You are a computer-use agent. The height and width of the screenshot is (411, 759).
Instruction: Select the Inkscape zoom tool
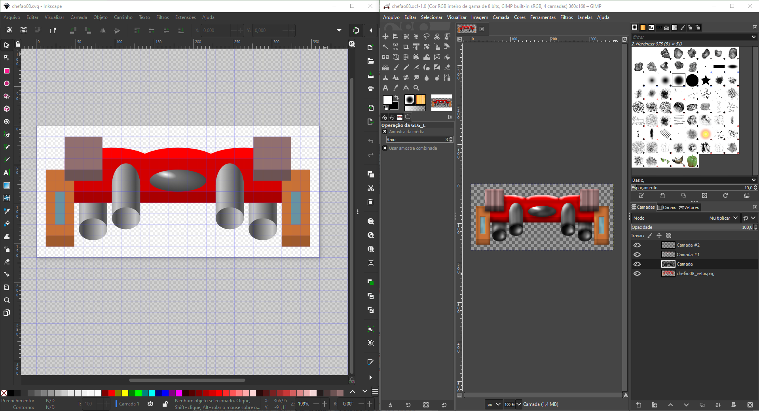[x=7, y=300]
